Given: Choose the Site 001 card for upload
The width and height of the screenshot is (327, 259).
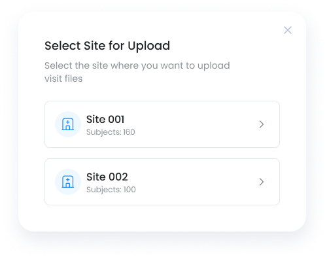Looking at the screenshot, I should (162, 124).
